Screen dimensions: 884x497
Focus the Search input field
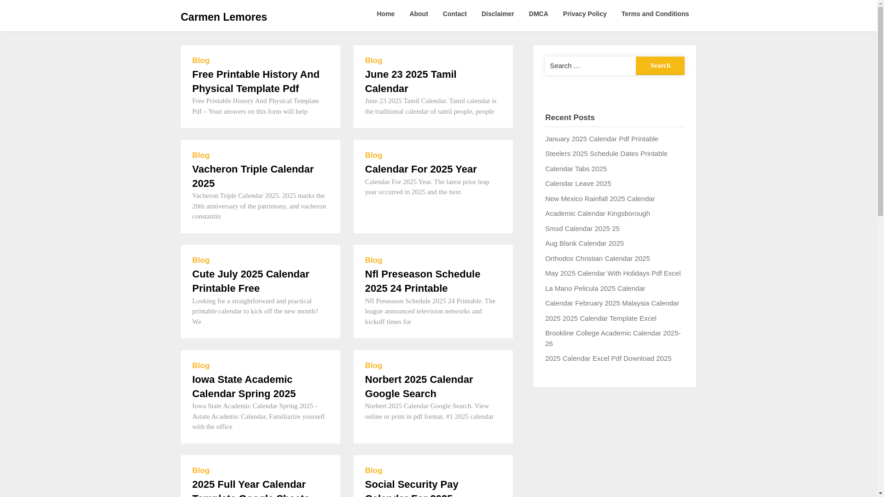590,65
